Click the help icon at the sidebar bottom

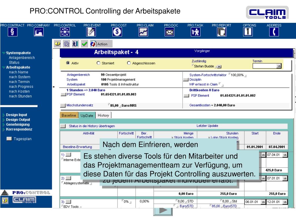coord(5,200)
